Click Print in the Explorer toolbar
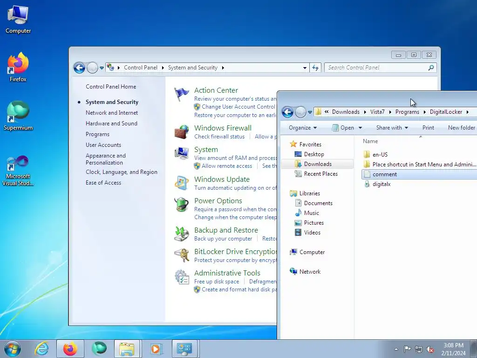477x358 pixels. click(428, 128)
